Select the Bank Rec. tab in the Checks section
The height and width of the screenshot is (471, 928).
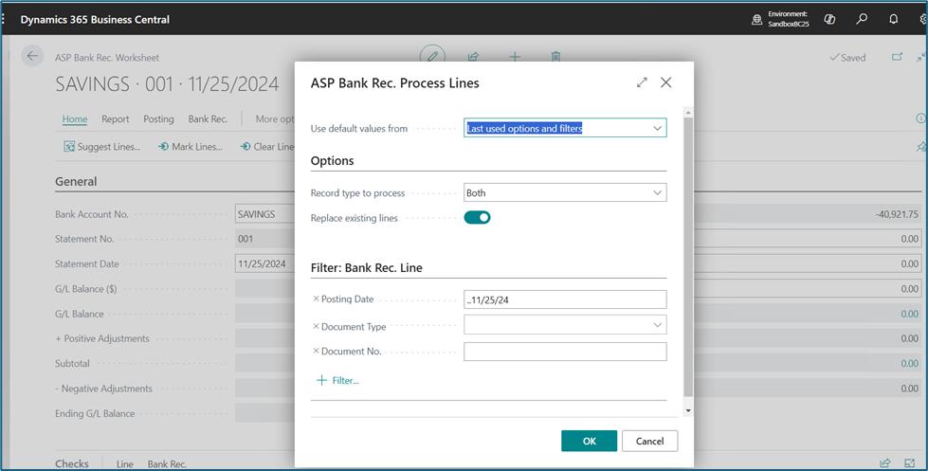(167, 464)
